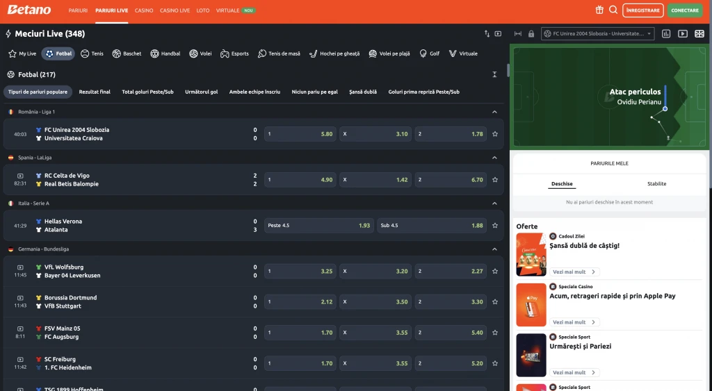Switch to the Rezultat final market tab
The image size is (712, 391).
click(95, 92)
